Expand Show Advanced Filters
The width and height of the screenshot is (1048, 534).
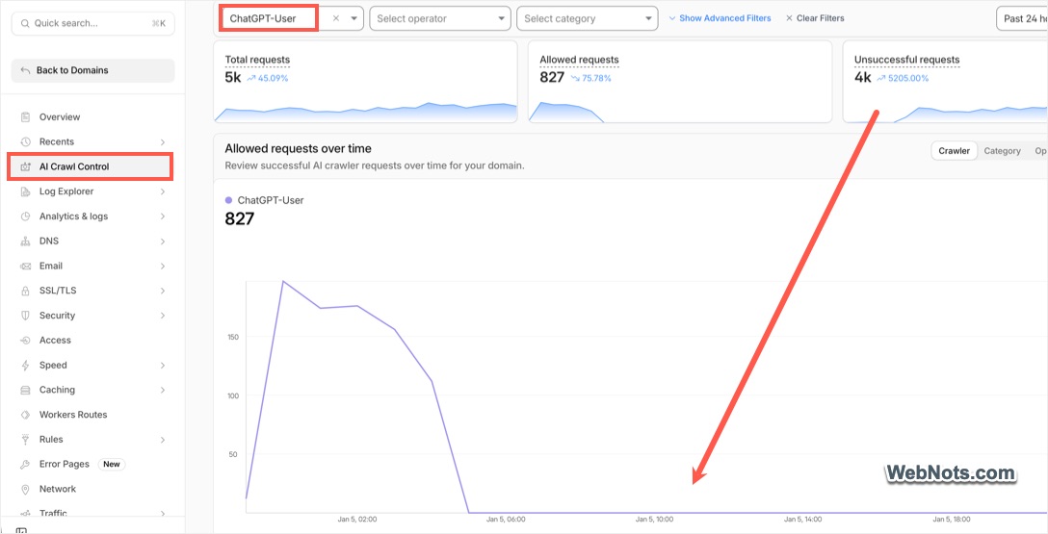pos(720,18)
